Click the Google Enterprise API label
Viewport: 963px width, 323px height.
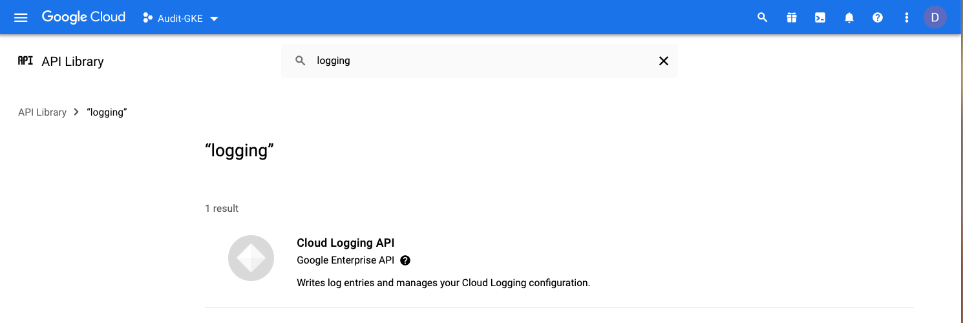point(345,260)
